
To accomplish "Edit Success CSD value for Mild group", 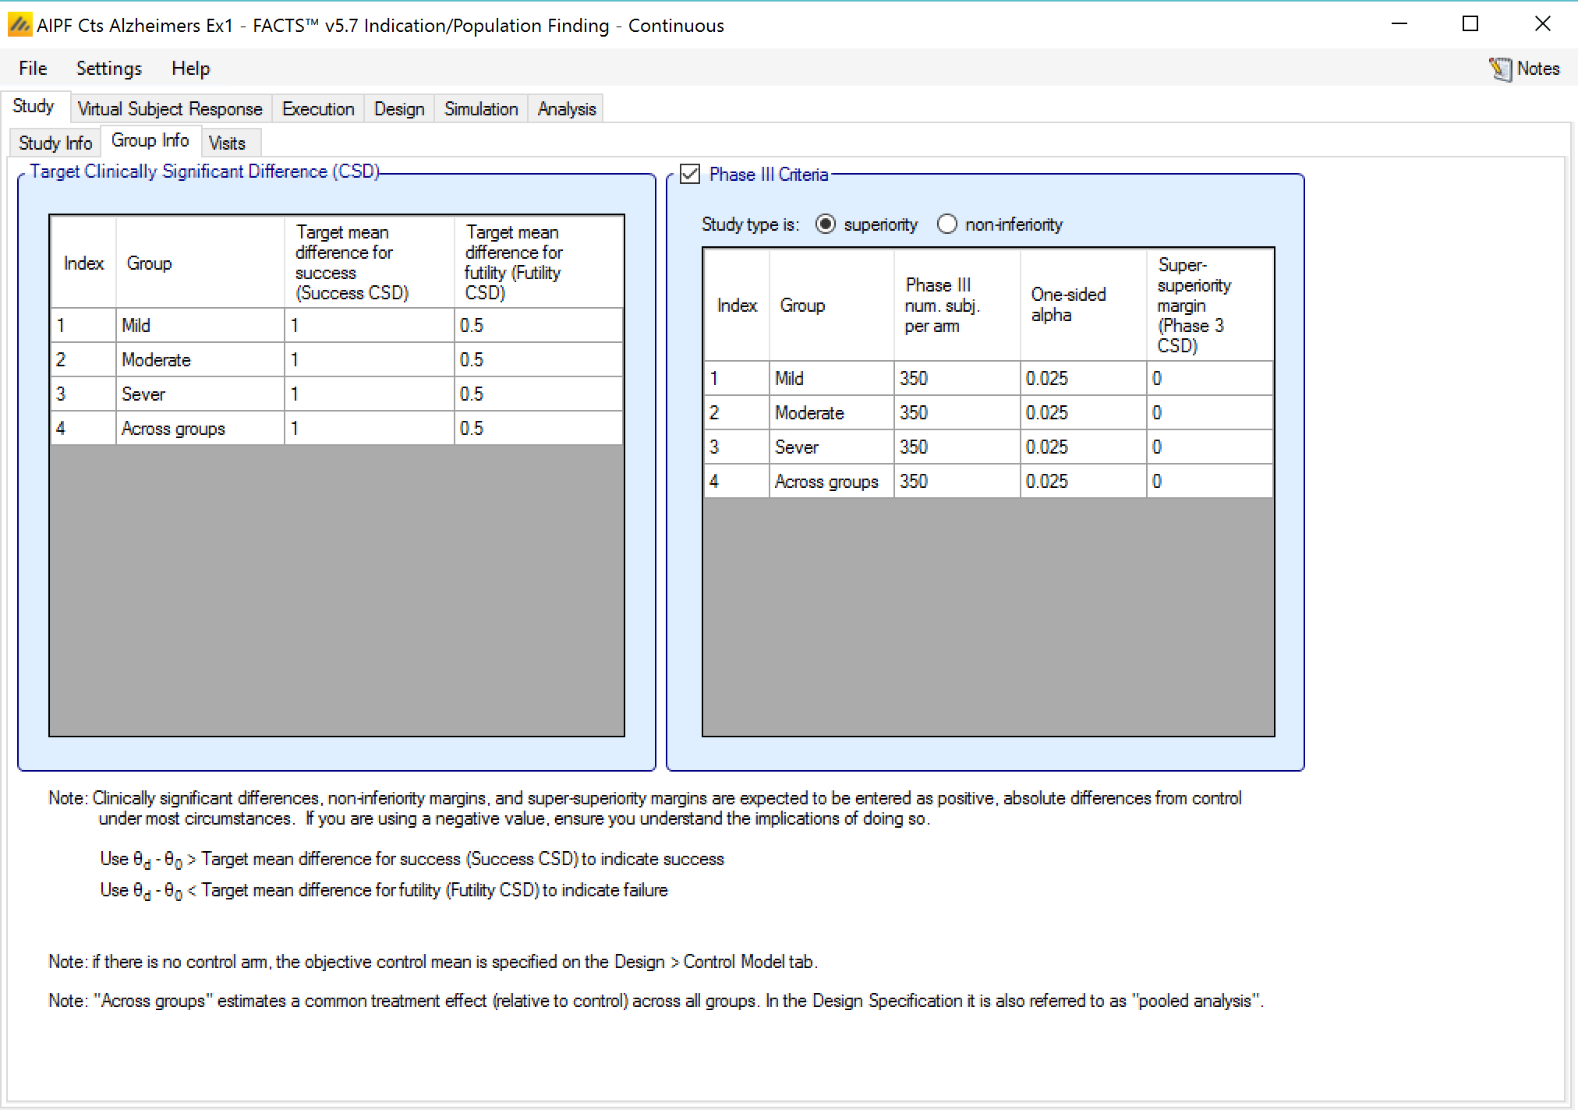I will pyautogui.click(x=368, y=325).
